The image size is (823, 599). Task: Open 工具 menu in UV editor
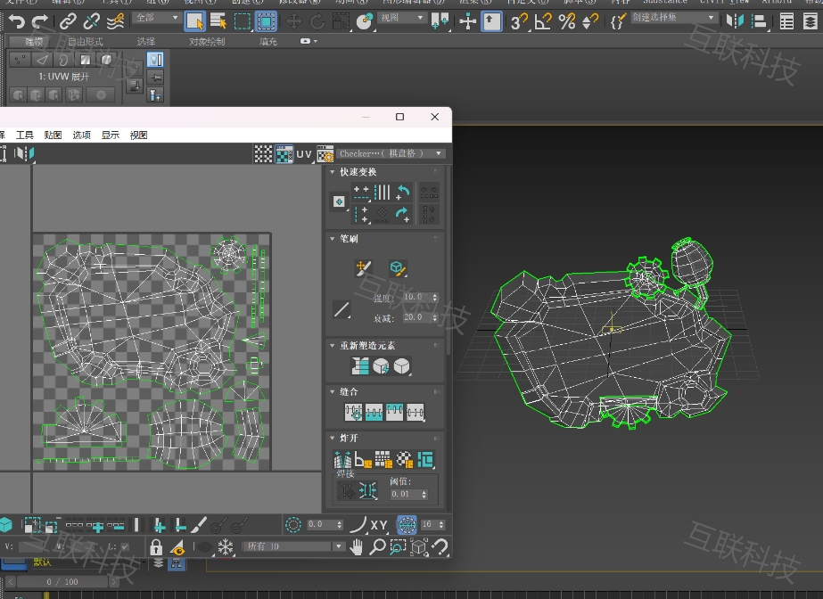point(25,135)
